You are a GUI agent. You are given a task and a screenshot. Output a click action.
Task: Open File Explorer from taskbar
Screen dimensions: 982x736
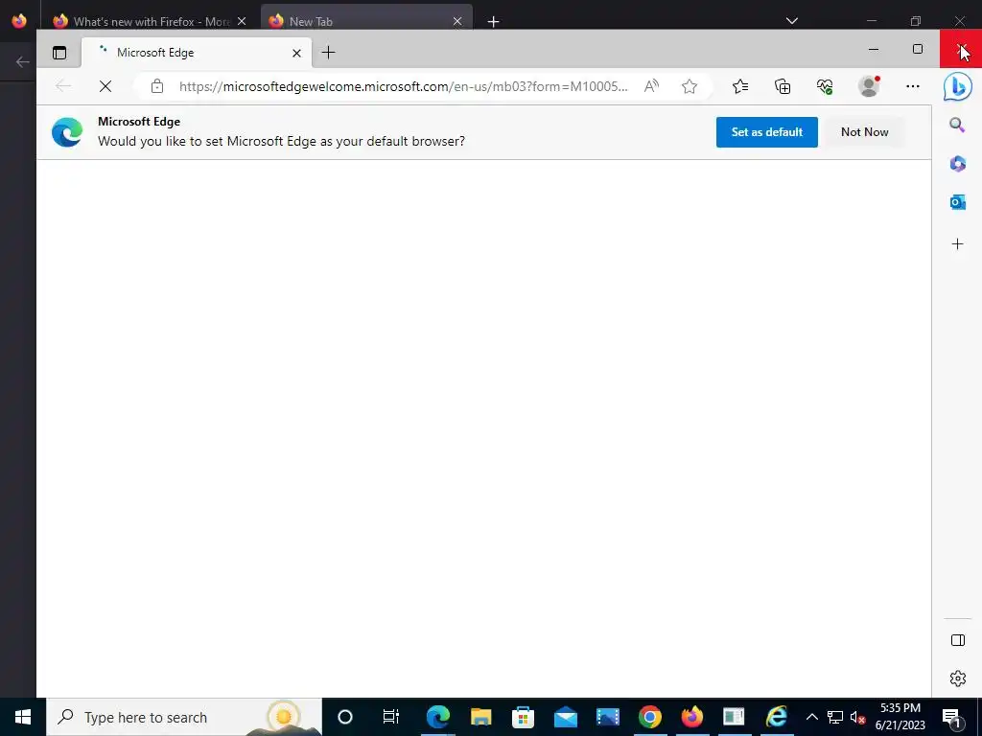point(480,717)
